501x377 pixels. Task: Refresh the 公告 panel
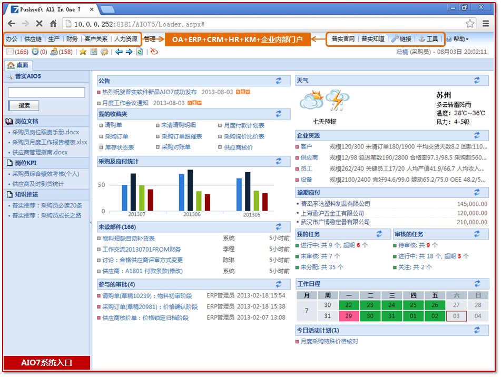pos(279,81)
